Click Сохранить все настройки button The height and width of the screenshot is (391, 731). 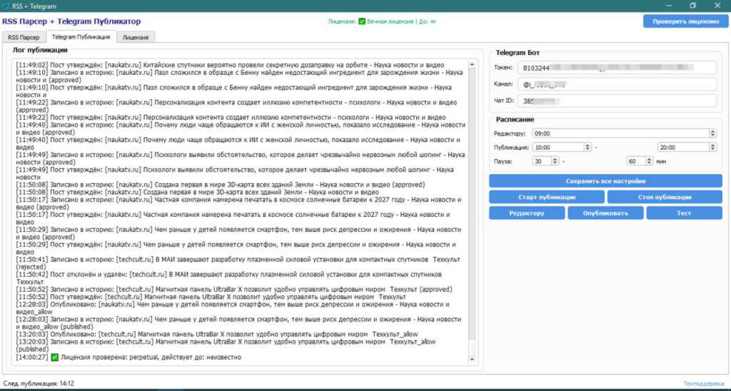(x=605, y=181)
